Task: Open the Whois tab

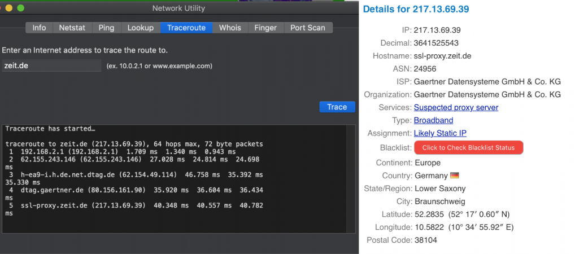Action: click(230, 28)
